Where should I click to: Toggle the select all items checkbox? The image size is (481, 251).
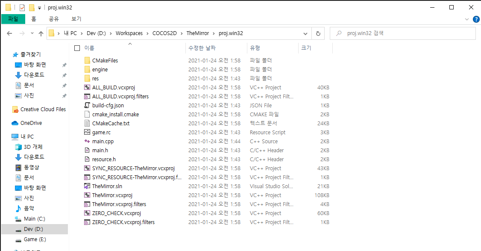tap(77, 48)
